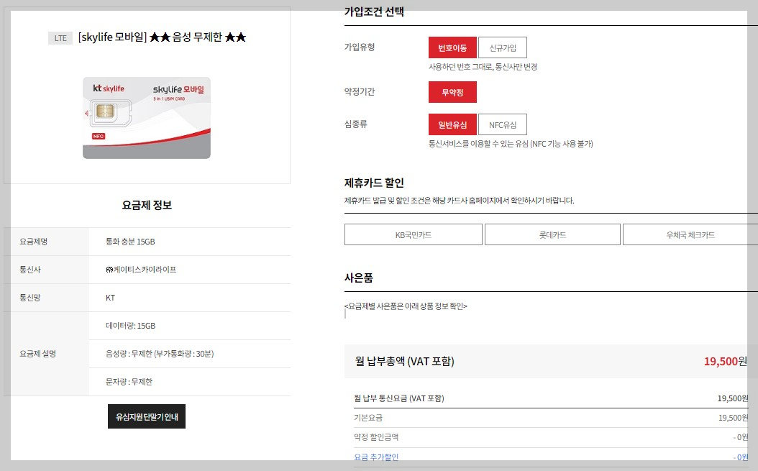Select 신규가입 subscription type
This screenshot has width=758, height=471.
coord(503,47)
